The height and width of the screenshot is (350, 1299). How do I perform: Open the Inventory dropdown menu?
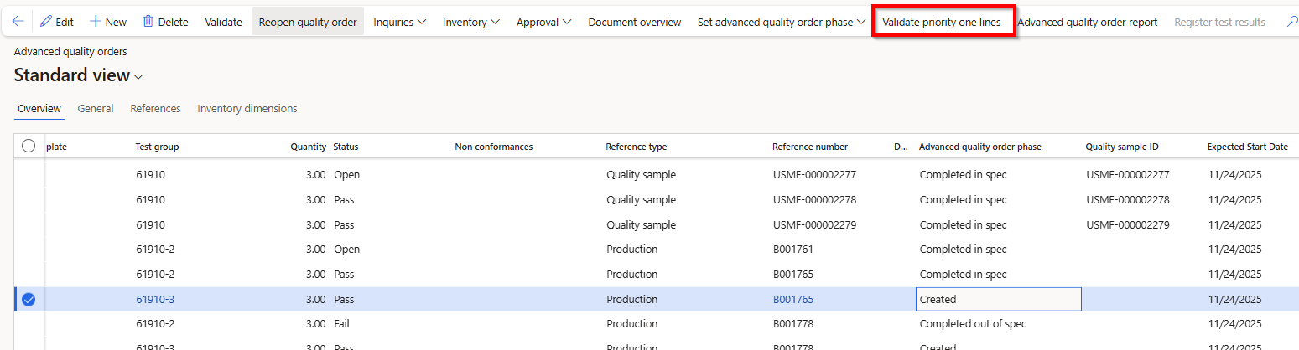[x=471, y=22]
